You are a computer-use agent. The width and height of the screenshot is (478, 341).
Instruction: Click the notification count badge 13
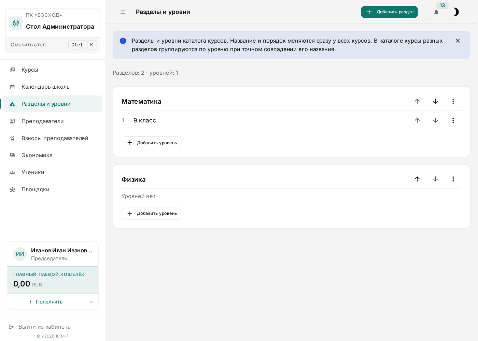tap(442, 5)
